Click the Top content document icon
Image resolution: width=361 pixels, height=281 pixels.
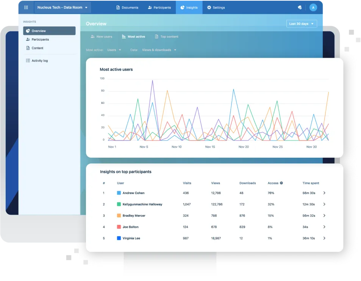coord(156,36)
